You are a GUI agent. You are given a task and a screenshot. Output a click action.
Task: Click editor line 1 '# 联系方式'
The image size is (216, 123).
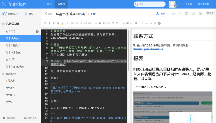(x=58, y=31)
